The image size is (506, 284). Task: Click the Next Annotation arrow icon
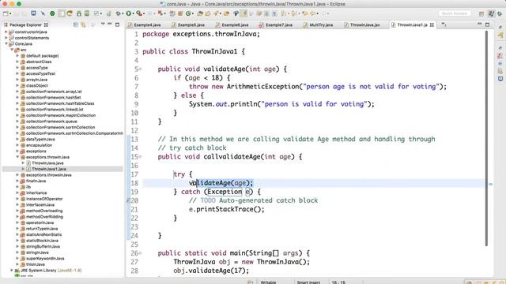pyautogui.click(x=283, y=13)
